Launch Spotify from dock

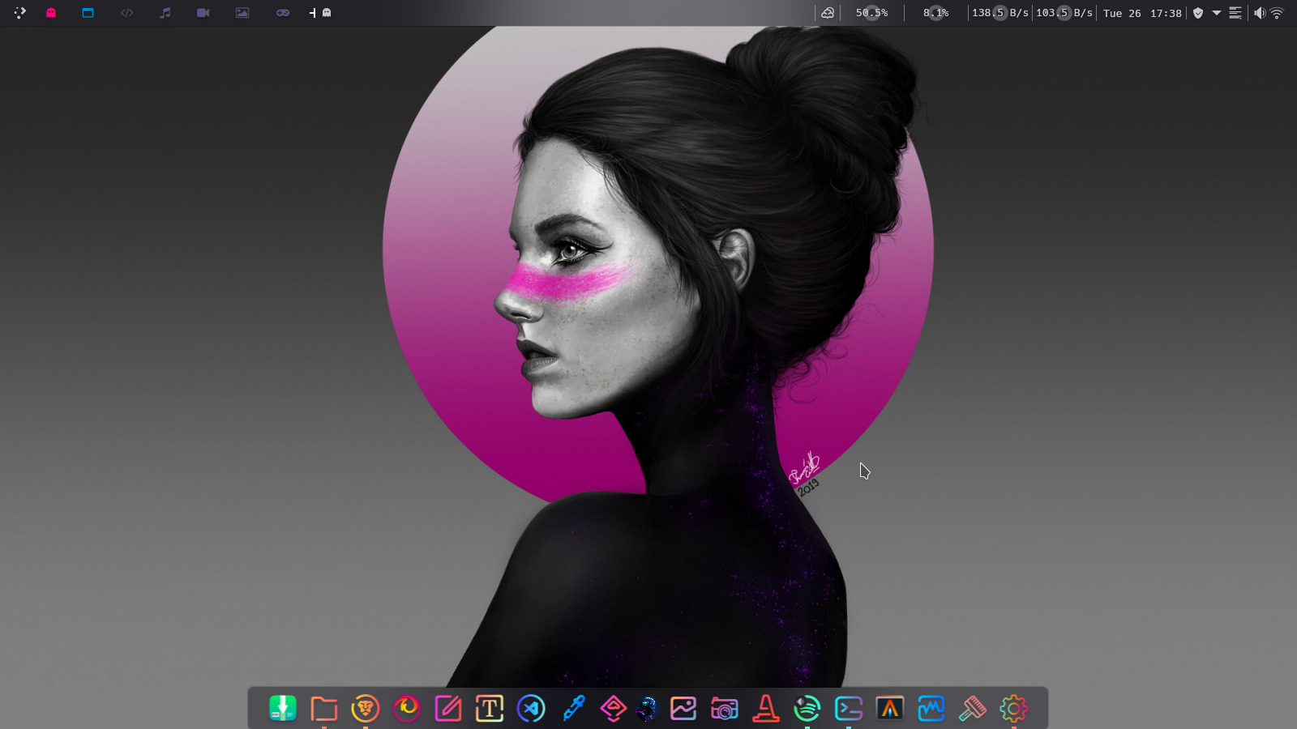(807, 709)
